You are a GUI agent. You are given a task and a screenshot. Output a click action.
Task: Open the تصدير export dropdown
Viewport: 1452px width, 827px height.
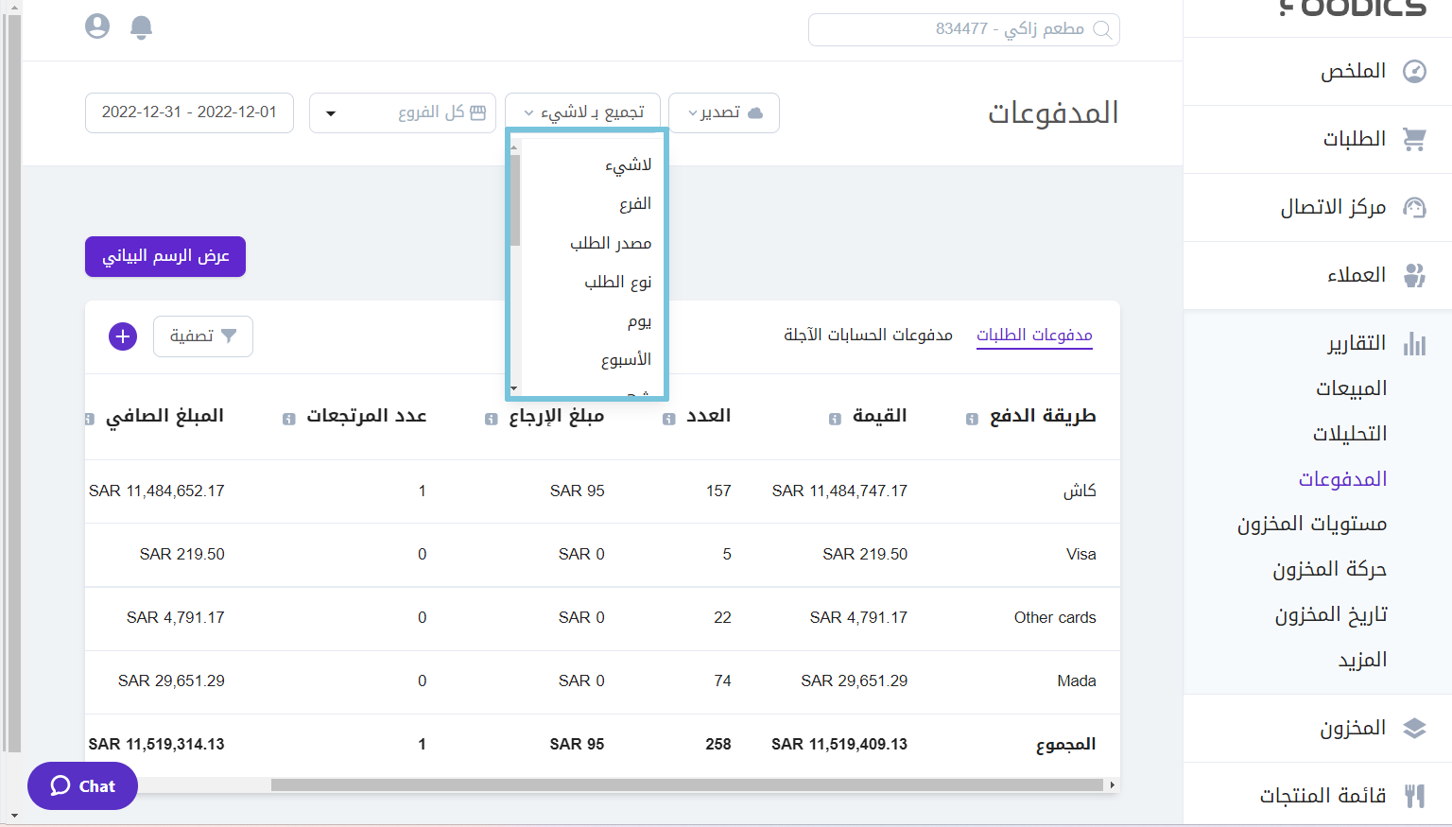(x=723, y=112)
